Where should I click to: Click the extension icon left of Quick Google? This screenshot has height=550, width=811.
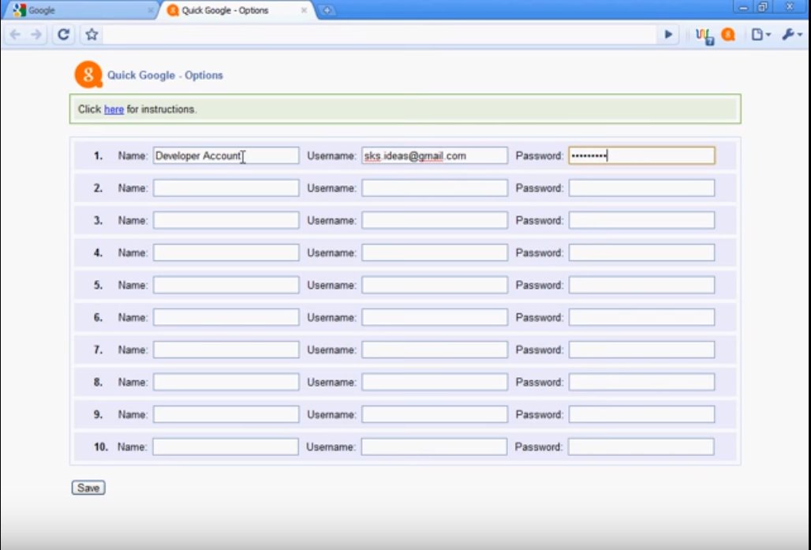[705, 35]
